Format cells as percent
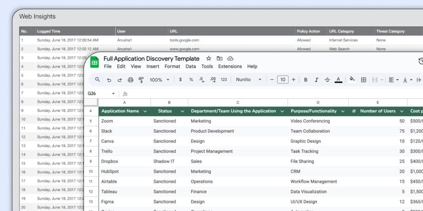 191,80
